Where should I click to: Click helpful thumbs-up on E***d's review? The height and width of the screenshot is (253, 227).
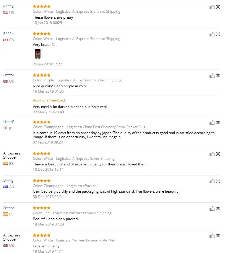coord(212,34)
